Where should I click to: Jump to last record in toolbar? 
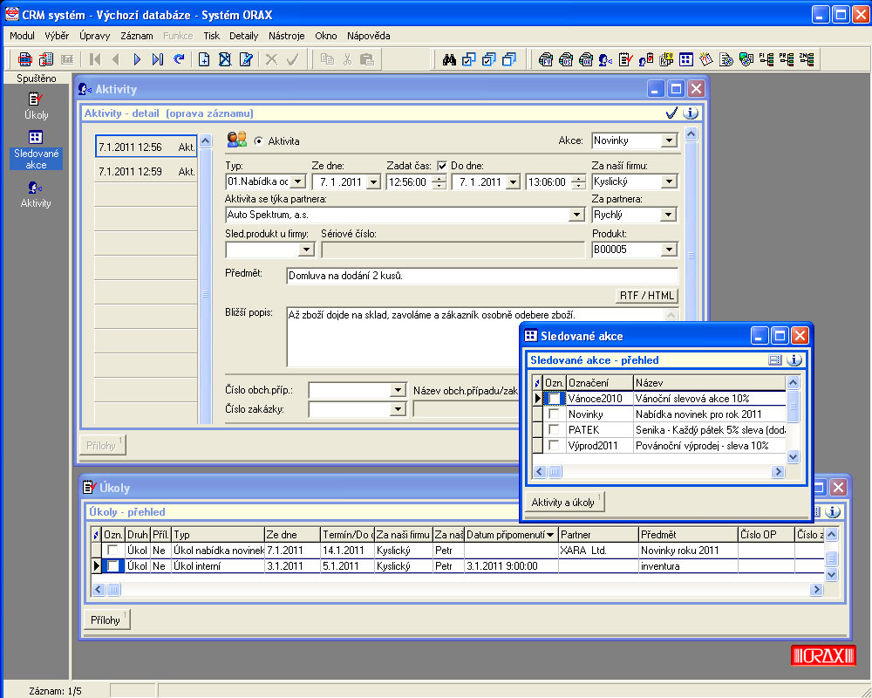[x=158, y=59]
